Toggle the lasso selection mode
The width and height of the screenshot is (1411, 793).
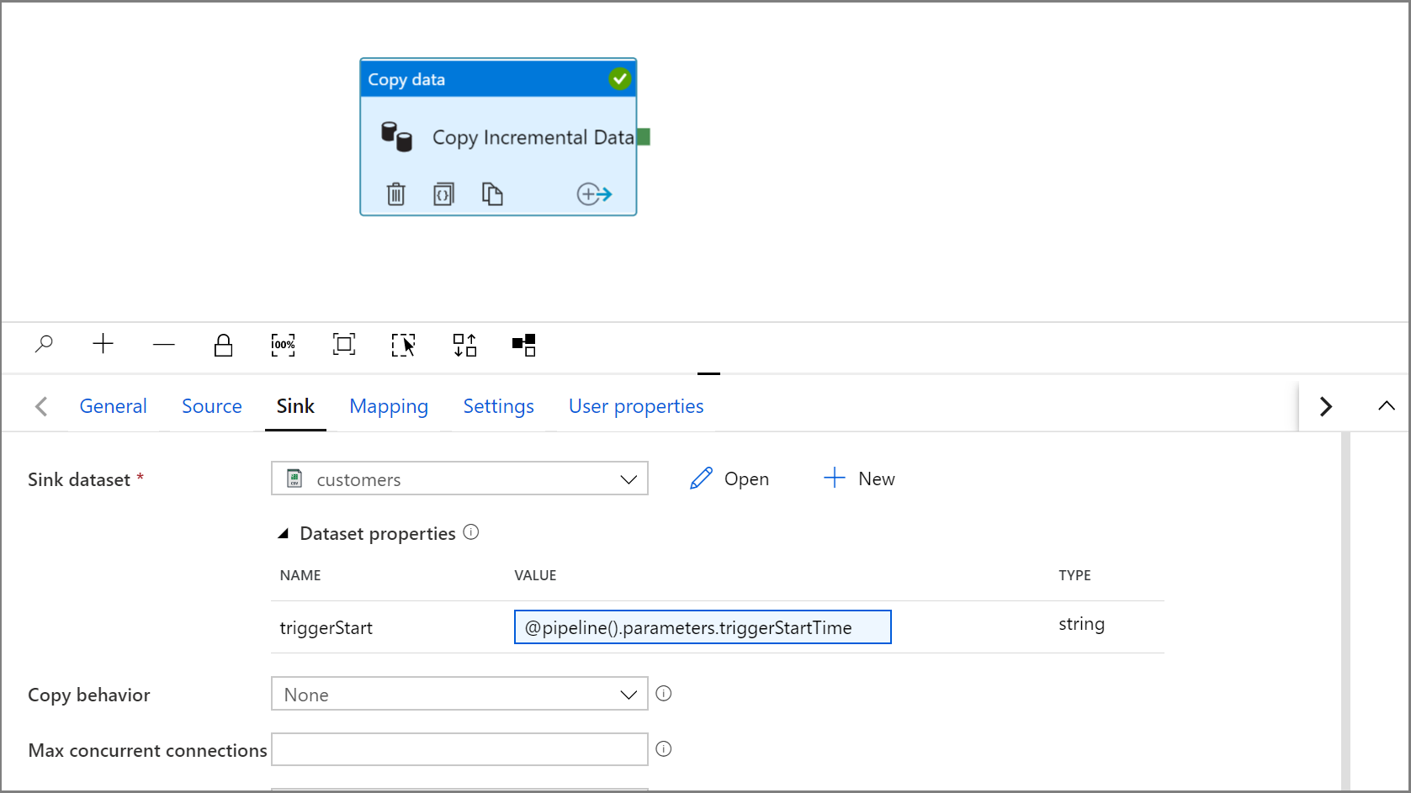[x=403, y=345]
